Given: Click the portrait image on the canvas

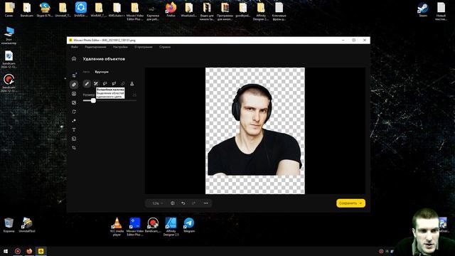Looking at the screenshot, I should (255, 131).
